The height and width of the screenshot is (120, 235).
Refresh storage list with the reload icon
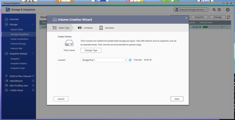pyautogui.click(x=228, y=17)
